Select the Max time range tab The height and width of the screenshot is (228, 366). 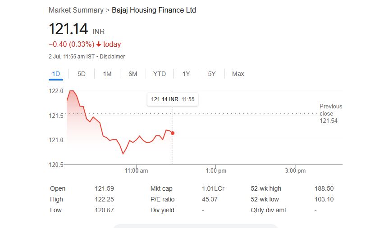[238, 74]
